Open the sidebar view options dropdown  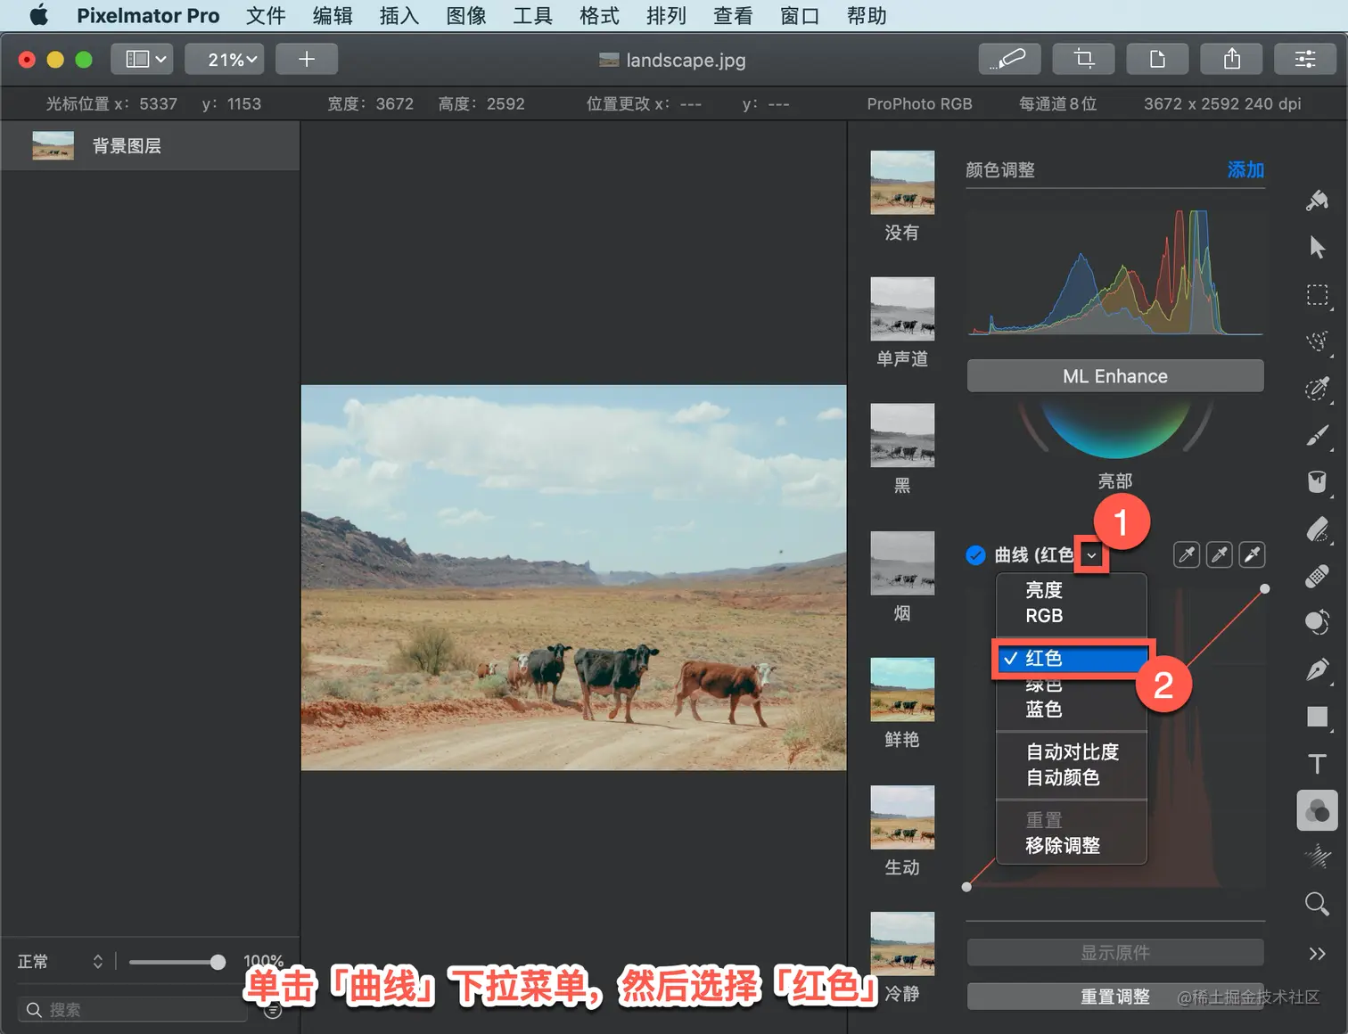pos(142,59)
